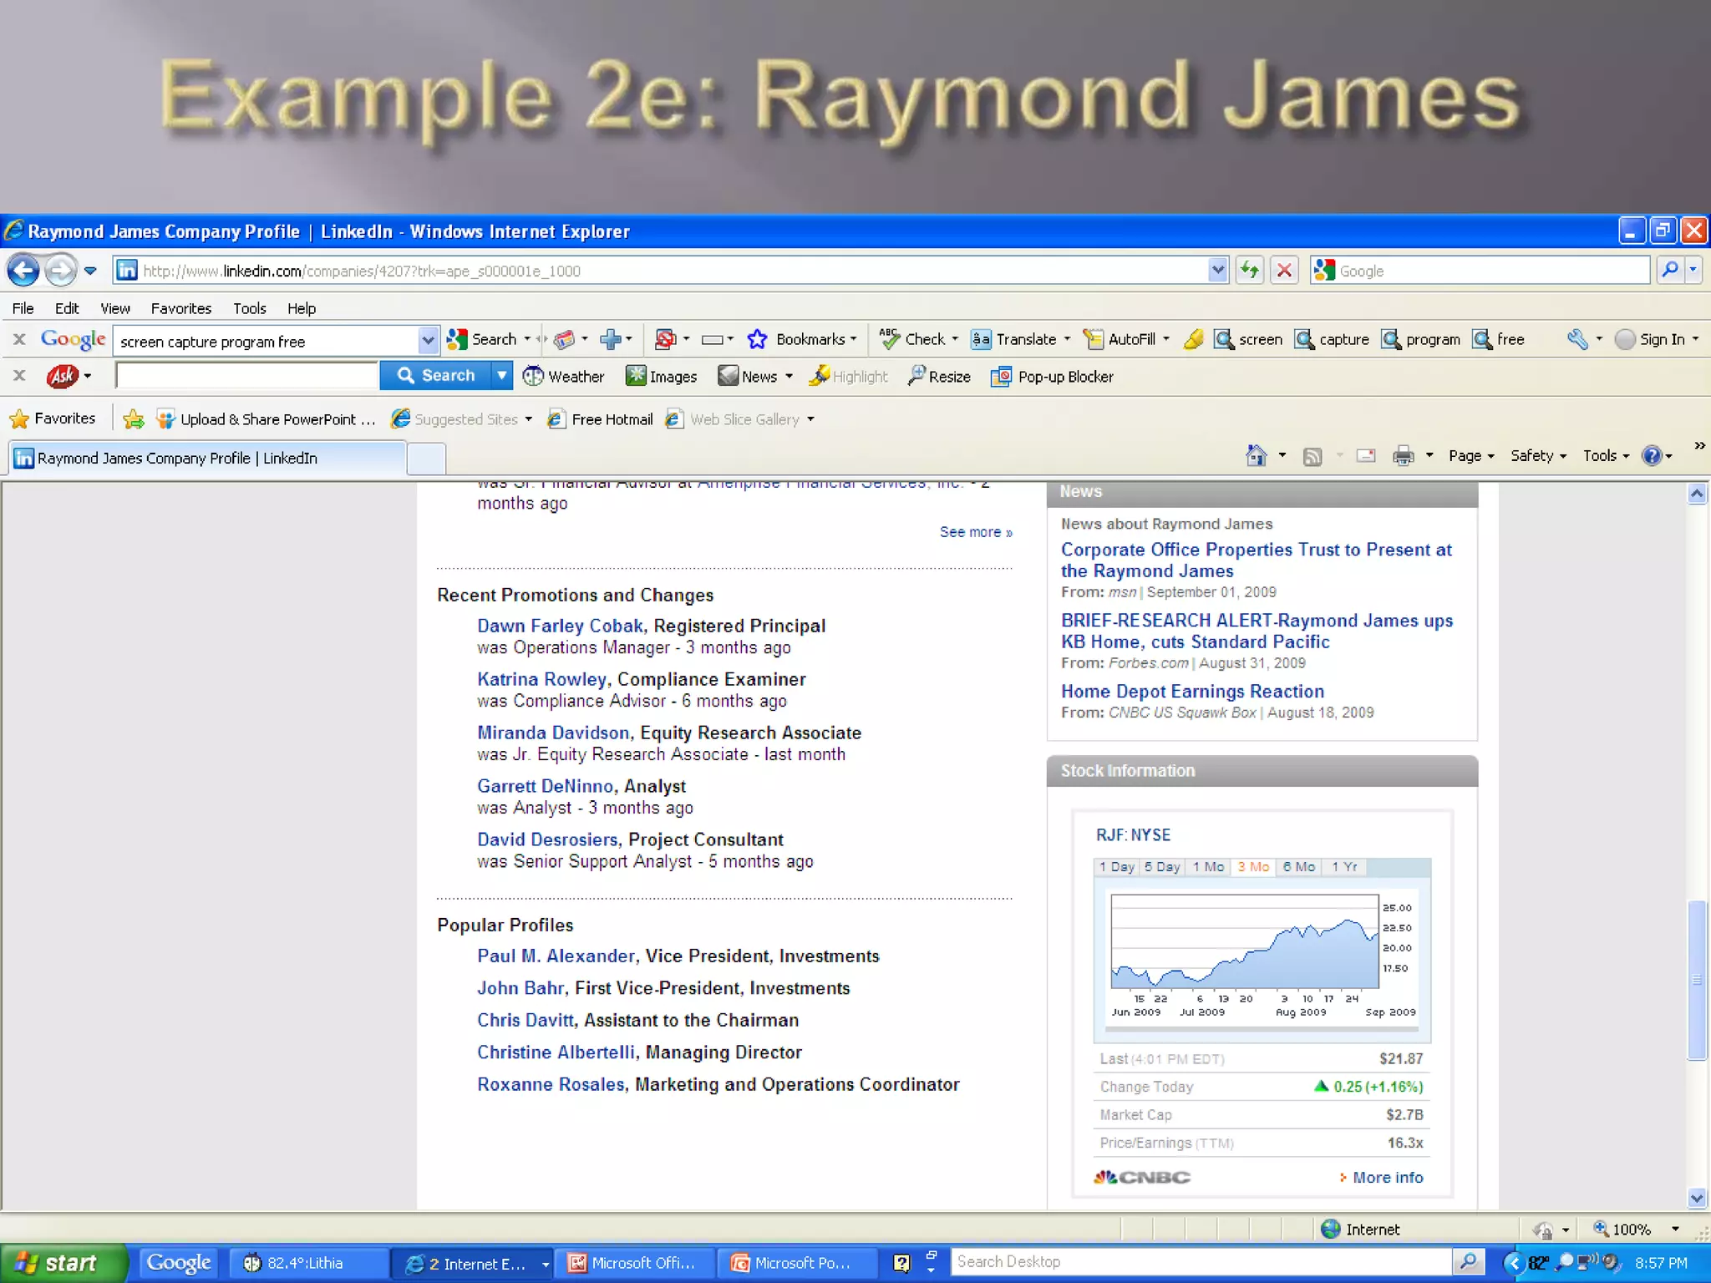
Task: Open the Google toolbar search box dropdown
Action: point(428,340)
